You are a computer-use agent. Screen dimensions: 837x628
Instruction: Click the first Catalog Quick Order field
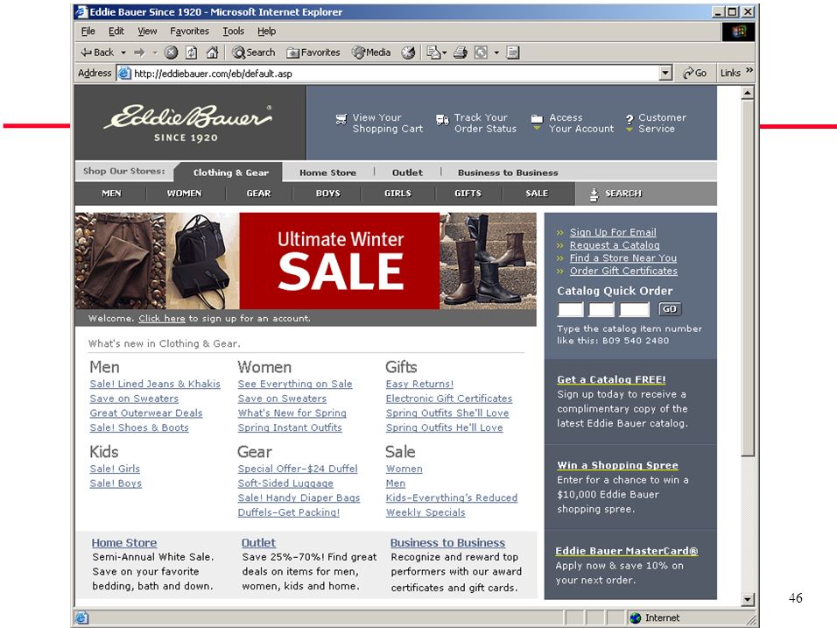coord(570,309)
